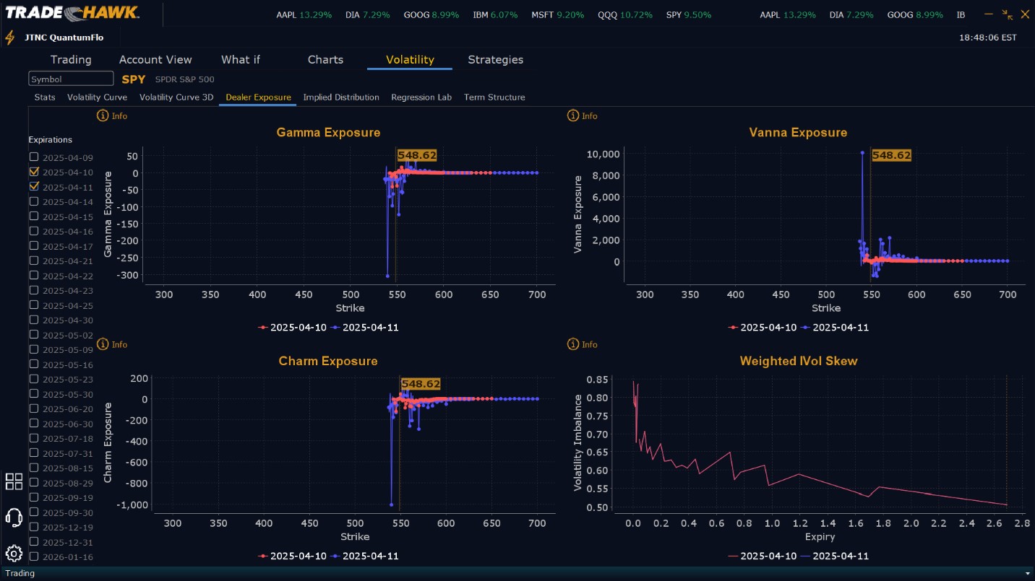Click the Weighted IVol Skew chart title
This screenshot has width=1035, height=581.
point(799,361)
